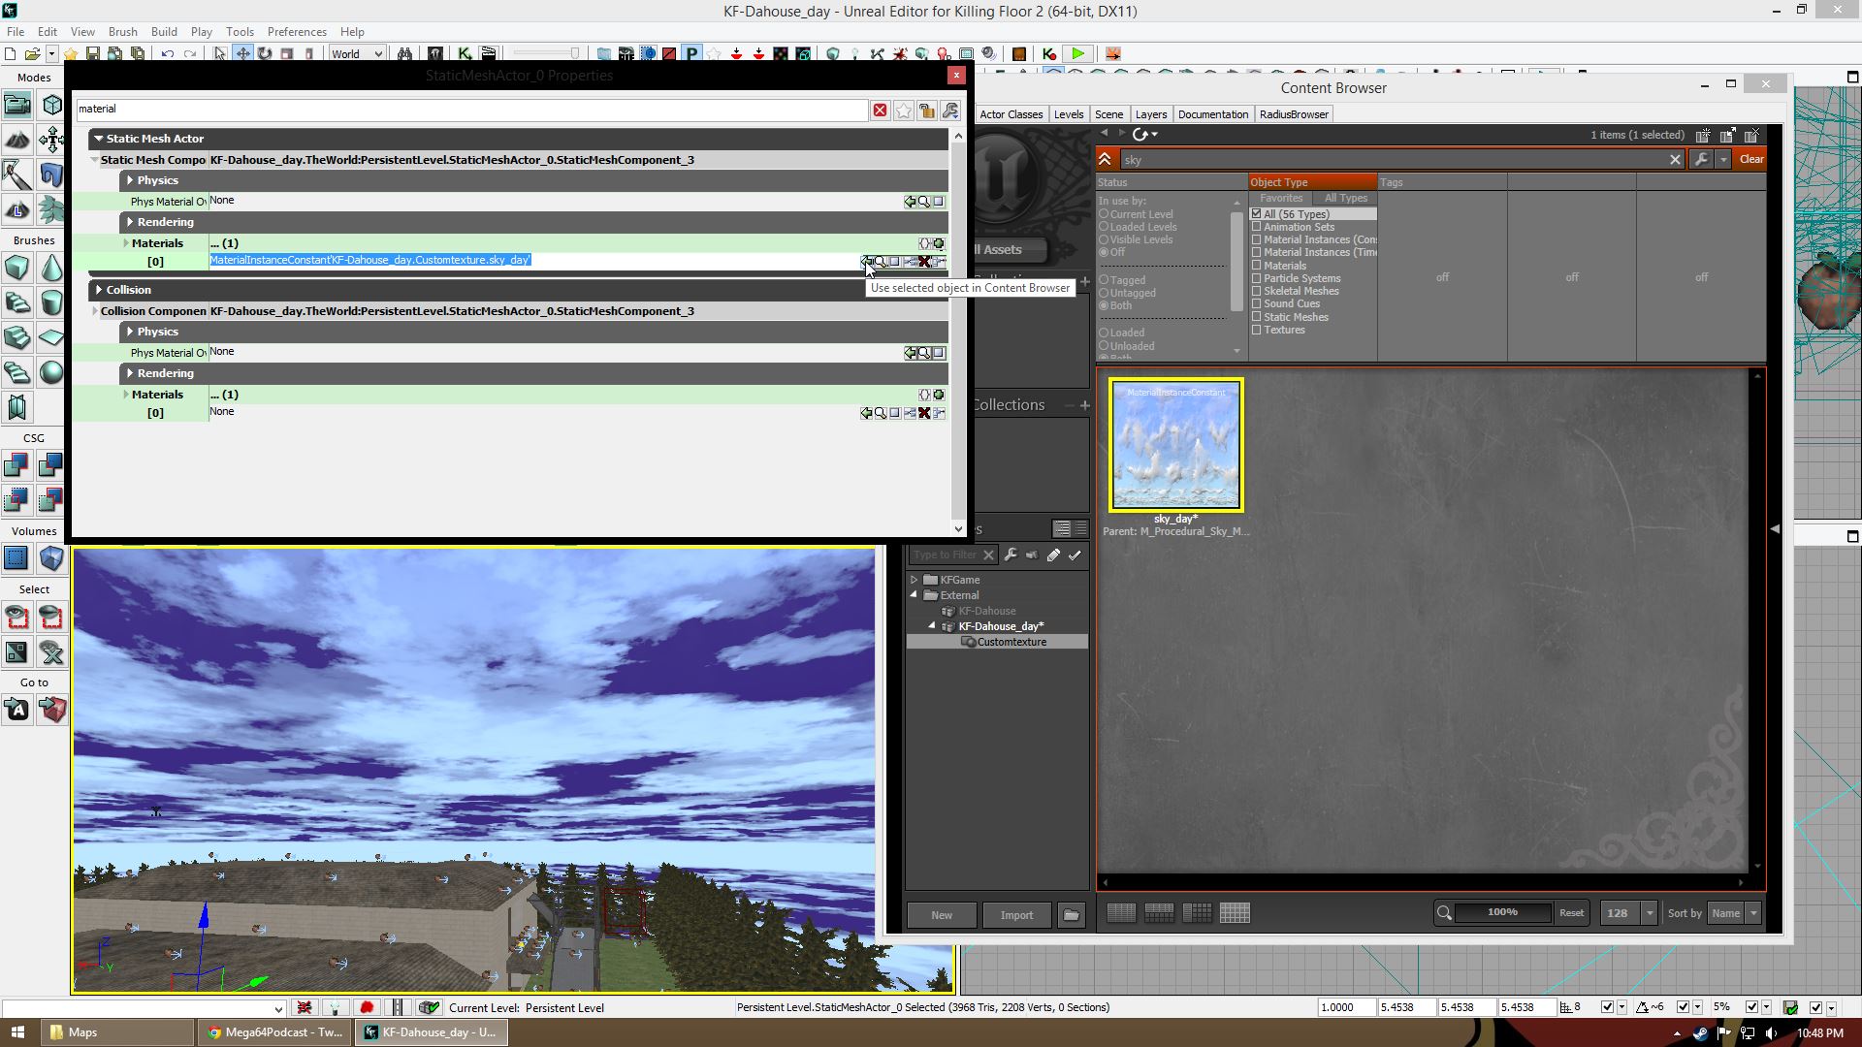Click the binoculars search icon in toolbar
Screen dimensions: 1862x1047
[404, 54]
